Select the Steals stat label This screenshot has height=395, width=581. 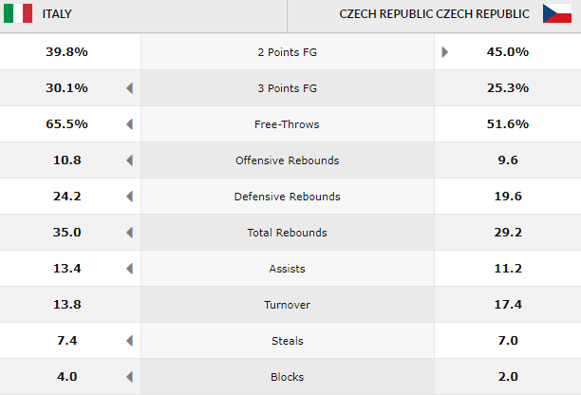(287, 341)
